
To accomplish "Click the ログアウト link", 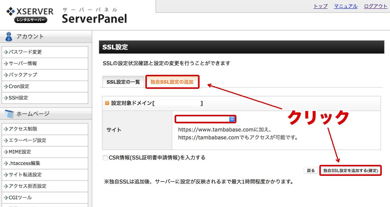I will pos(376,6).
